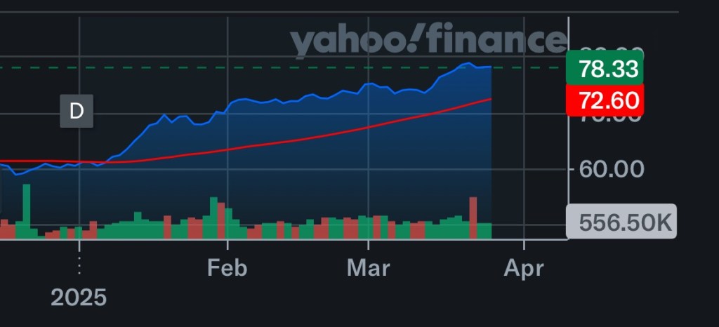Click the tall green volume bar just before Feb
The width and height of the screenshot is (719, 327).
pos(213,218)
